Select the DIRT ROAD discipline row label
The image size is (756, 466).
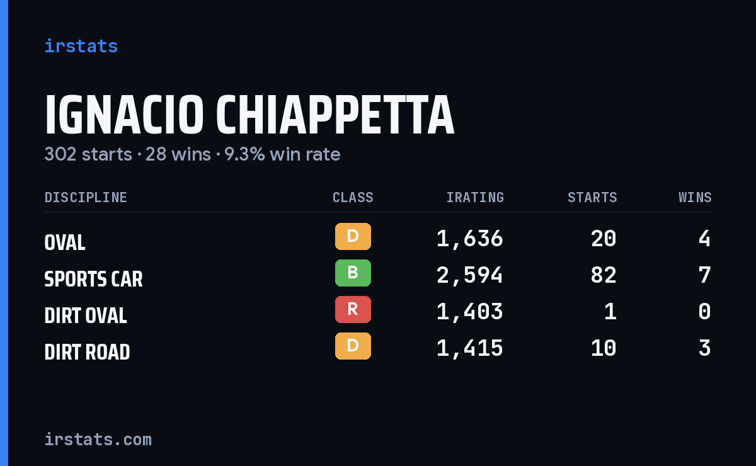tap(87, 352)
